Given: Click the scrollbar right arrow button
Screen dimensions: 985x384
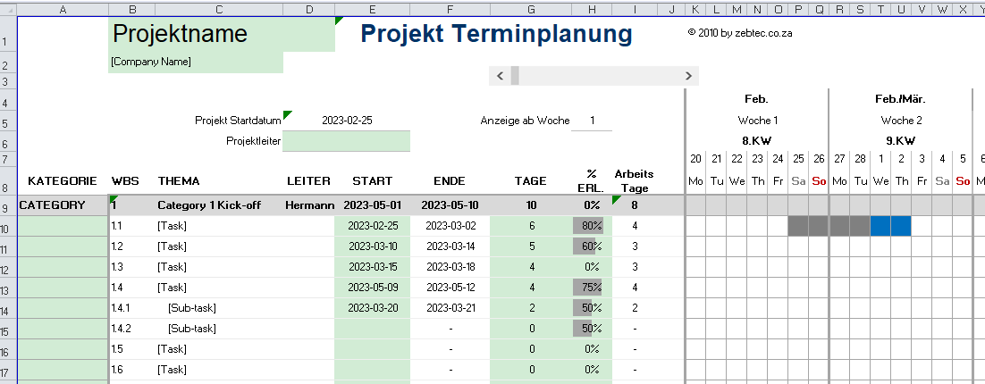Looking at the screenshot, I should (x=687, y=76).
